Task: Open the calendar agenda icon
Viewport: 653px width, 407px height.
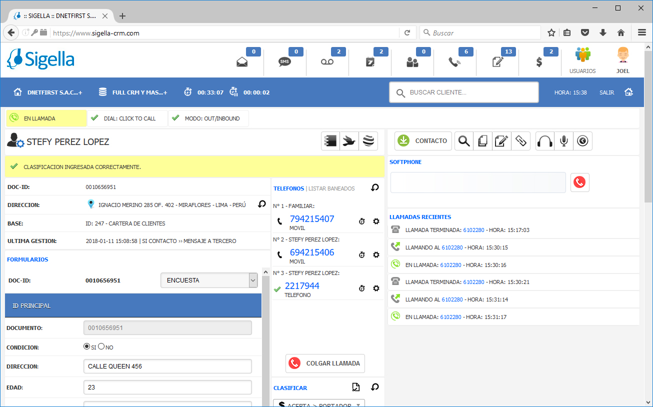Action: [x=370, y=62]
